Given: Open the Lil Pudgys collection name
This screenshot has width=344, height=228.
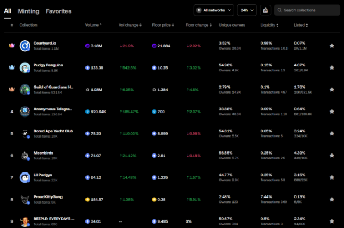Looking at the screenshot, I should 42,175.
